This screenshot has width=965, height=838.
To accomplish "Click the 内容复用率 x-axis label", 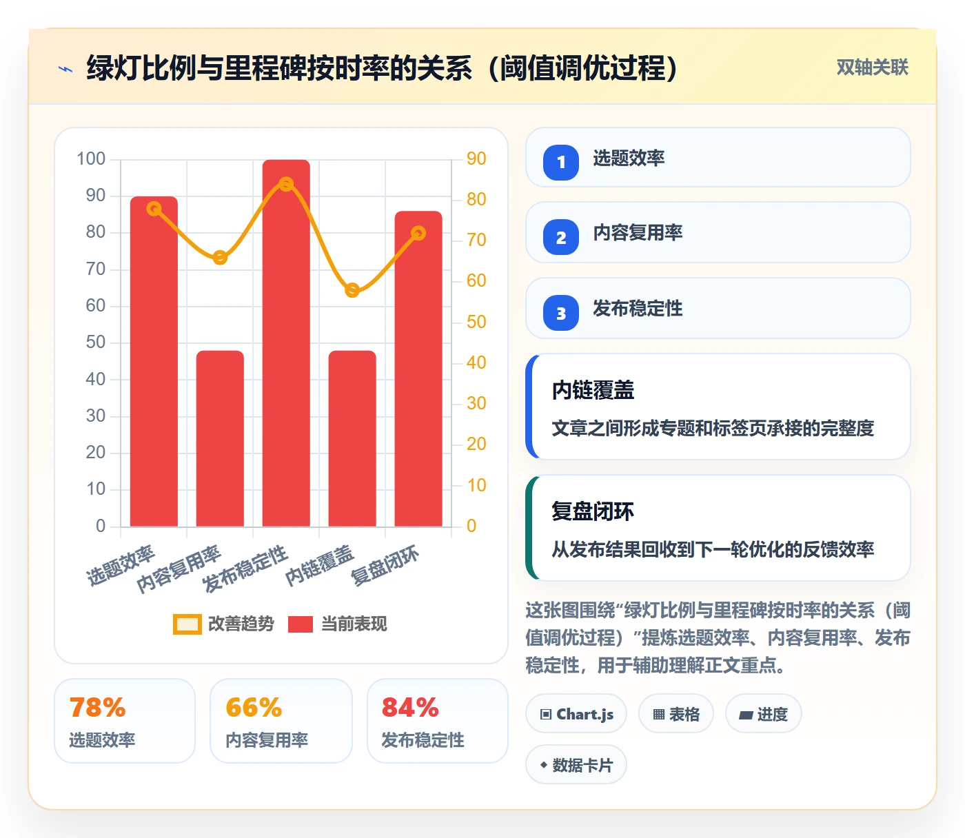I will [x=178, y=569].
